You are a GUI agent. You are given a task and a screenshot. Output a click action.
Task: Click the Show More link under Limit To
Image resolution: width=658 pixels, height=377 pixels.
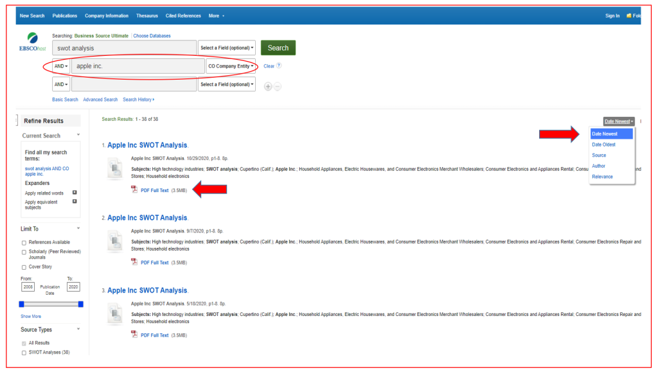point(31,316)
